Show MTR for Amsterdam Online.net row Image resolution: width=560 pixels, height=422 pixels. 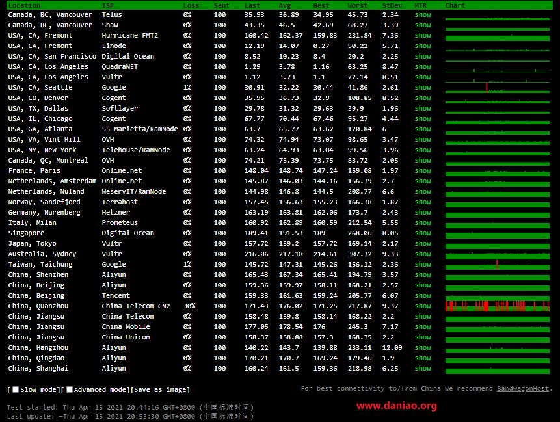pos(423,181)
